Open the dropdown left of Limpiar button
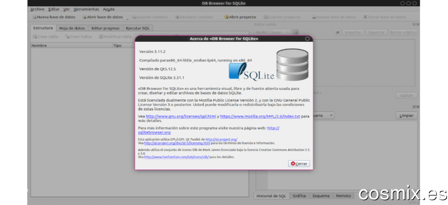448x205 pixels. tap(324, 116)
